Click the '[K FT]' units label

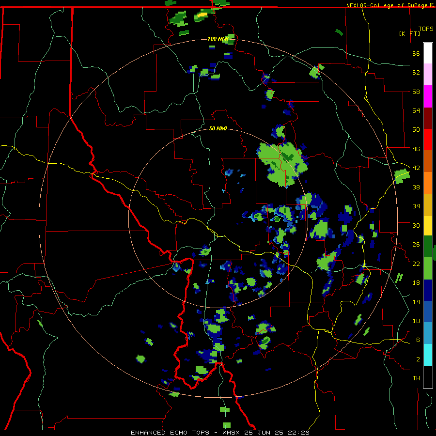(409, 33)
